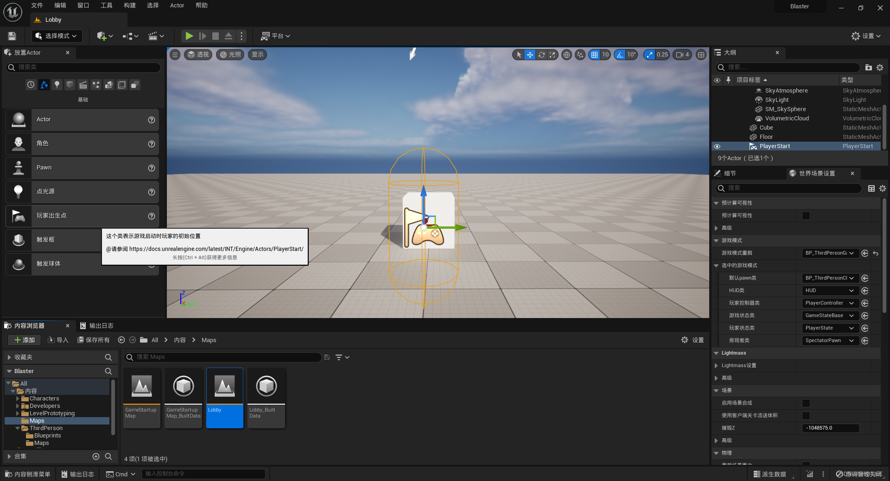890x481 pixels.
Task: Open the 构建 menu
Action: (130, 6)
